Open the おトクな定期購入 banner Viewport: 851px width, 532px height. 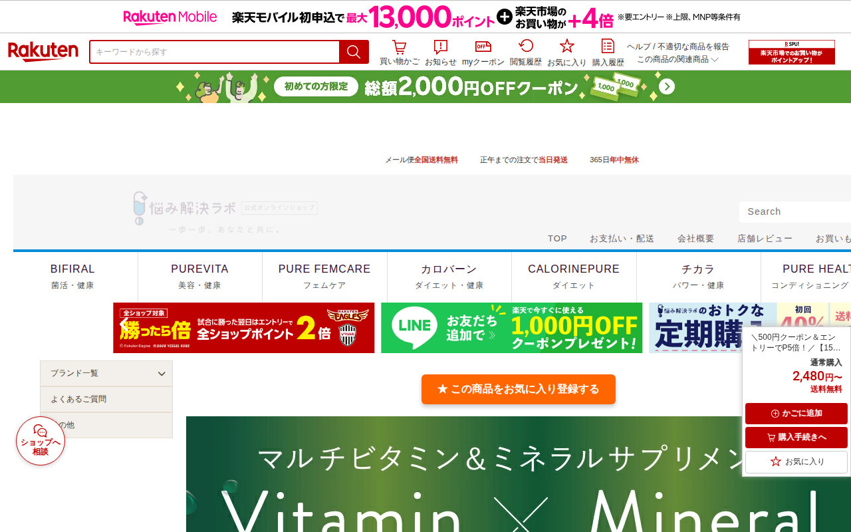click(x=750, y=328)
